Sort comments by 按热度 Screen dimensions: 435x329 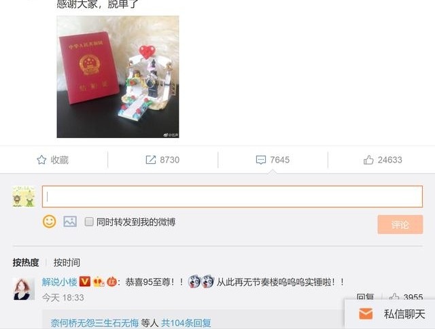click(x=26, y=262)
